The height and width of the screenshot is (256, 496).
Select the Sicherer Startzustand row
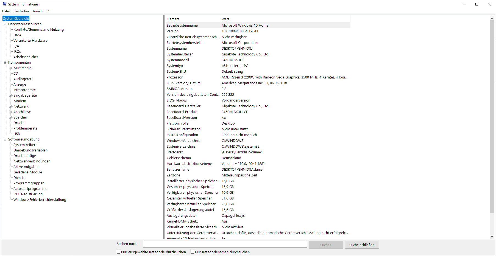click(258, 129)
